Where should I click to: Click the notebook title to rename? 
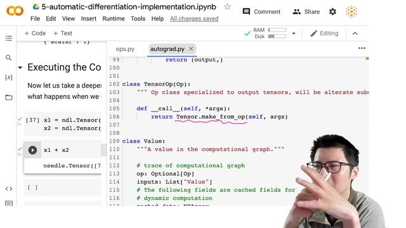tap(129, 7)
